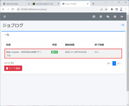The height and width of the screenshot is (106, 129).
Task: Go to previous page with 前へ
Action: click(109, 63)
